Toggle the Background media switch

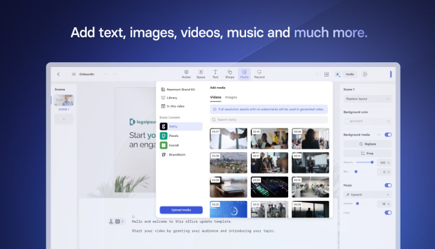click(388, 135)
